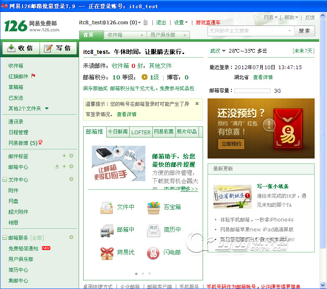Viewport: 327px width, 289px height.
Task: Open the 设置 dropdown menu
Action: point(181,23)
